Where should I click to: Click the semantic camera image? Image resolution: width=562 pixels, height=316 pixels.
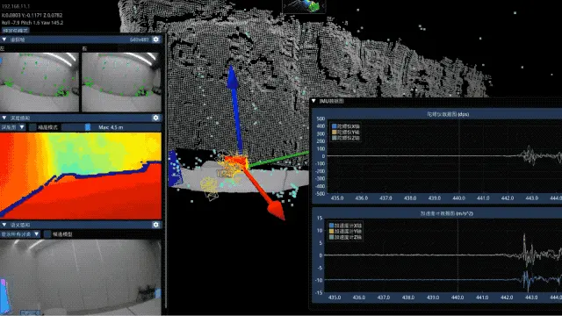81,277
